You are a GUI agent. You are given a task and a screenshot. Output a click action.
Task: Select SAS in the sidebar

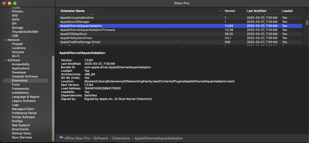(15, 15)
